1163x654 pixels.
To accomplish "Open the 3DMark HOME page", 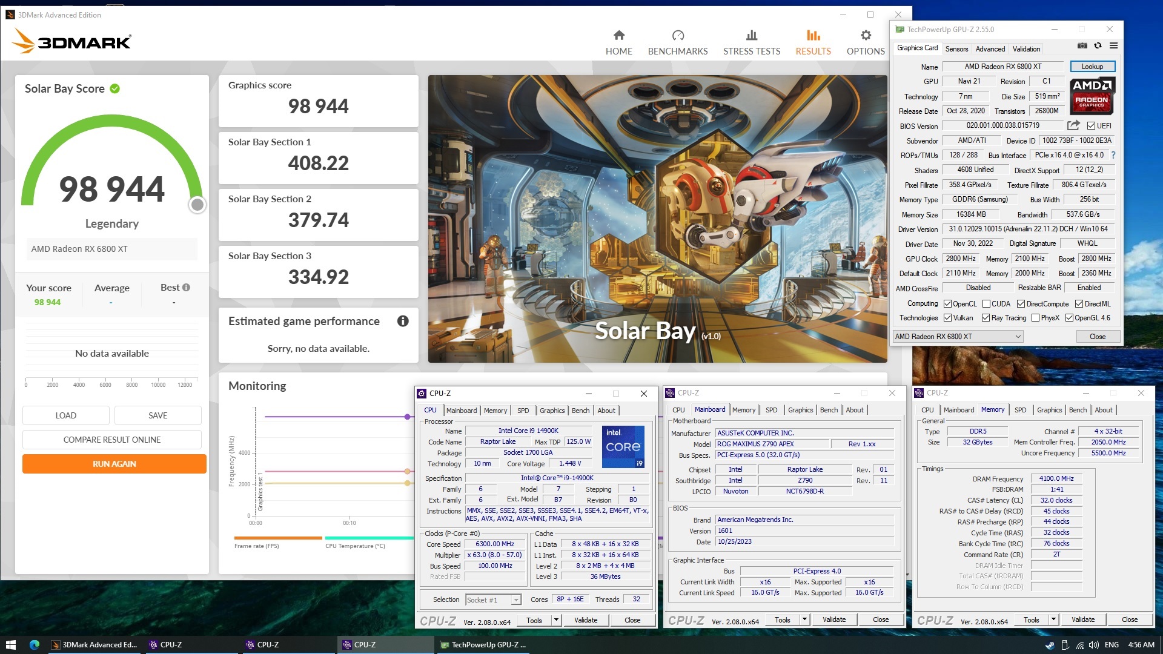I will [618, 43].
